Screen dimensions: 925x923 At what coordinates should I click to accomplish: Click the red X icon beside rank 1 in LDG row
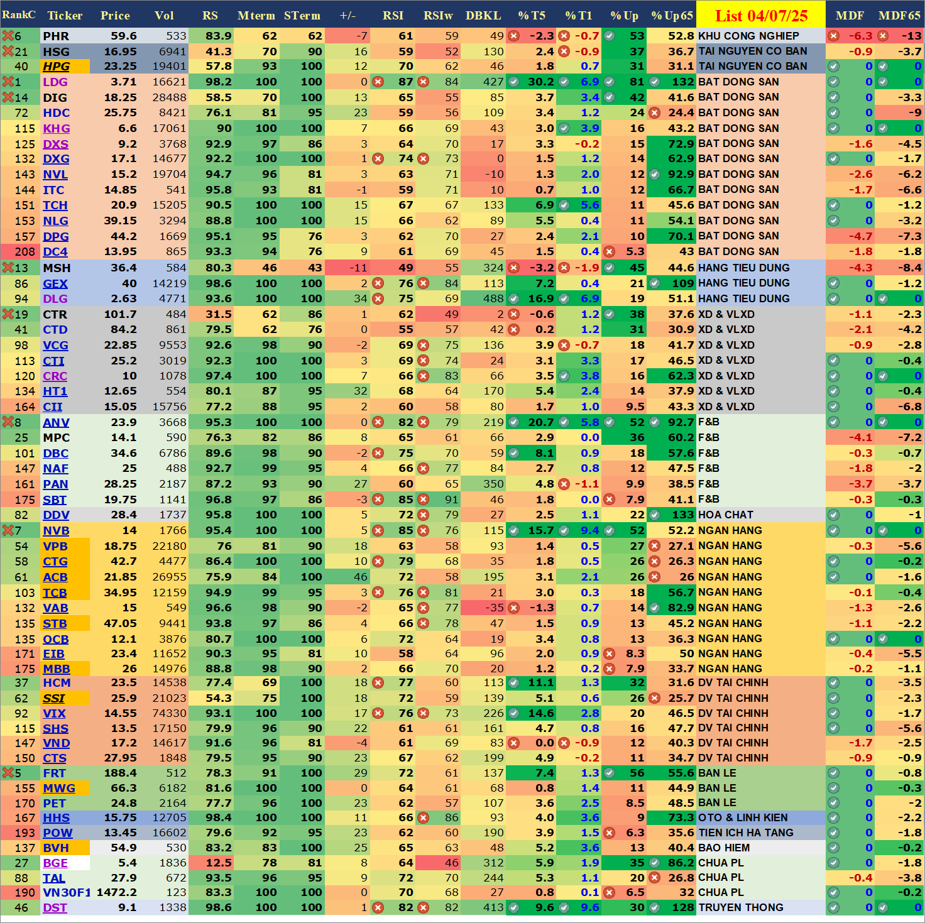tap(8, 82)
